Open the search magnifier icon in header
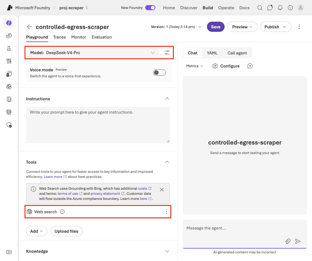 click(260, 8)
